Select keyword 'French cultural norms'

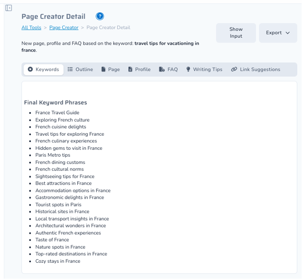60,169
